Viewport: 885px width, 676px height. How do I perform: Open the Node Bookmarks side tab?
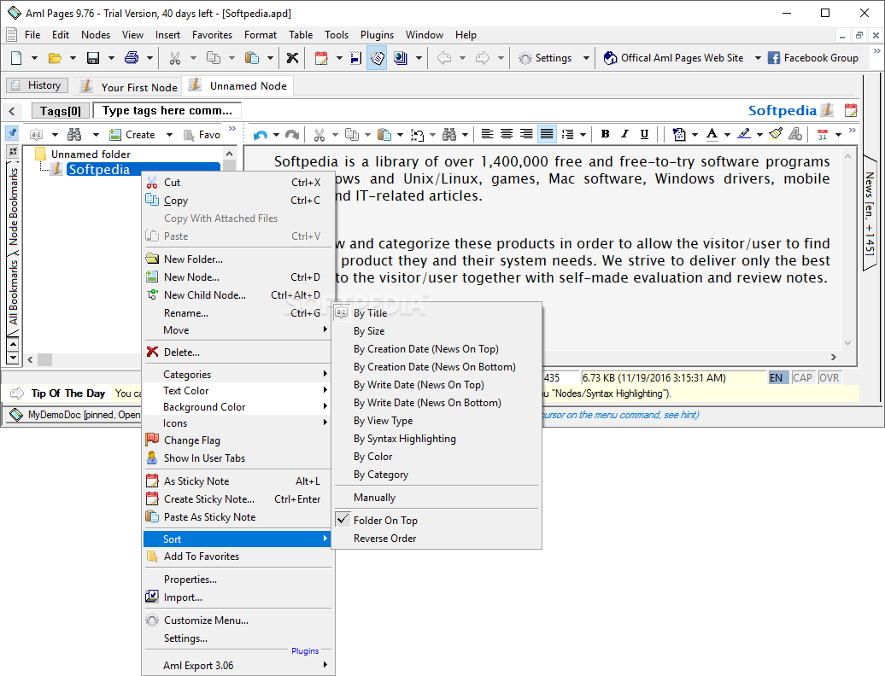click(13, 206)
